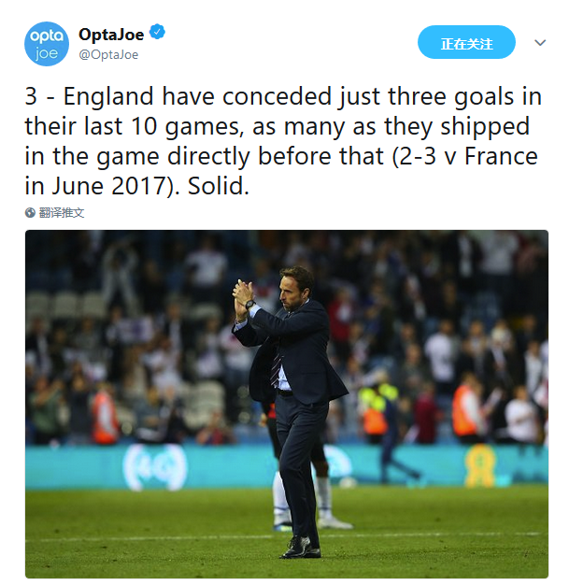Click 翻译推文 to translate the tweet

62,213
